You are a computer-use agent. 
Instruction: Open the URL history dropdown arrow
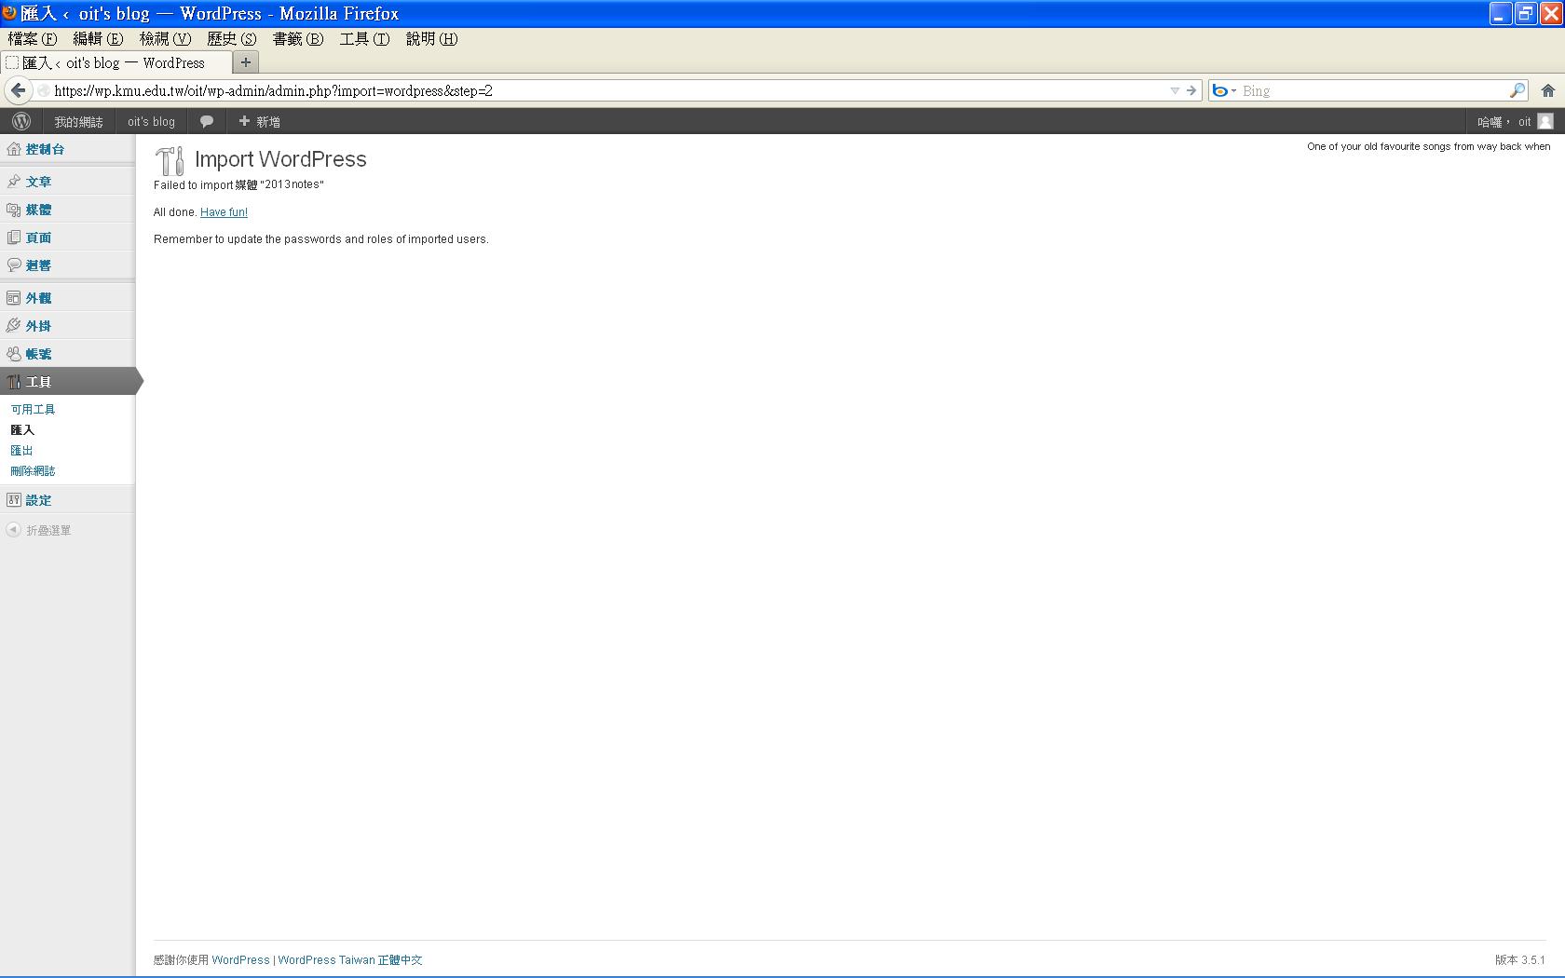point(1175,90)
